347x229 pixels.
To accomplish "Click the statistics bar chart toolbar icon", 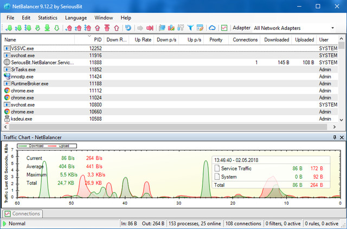I will [171, 28].
